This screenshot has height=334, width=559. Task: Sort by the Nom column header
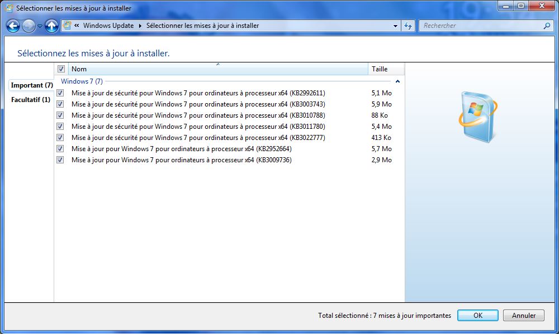tap(218, 69)
